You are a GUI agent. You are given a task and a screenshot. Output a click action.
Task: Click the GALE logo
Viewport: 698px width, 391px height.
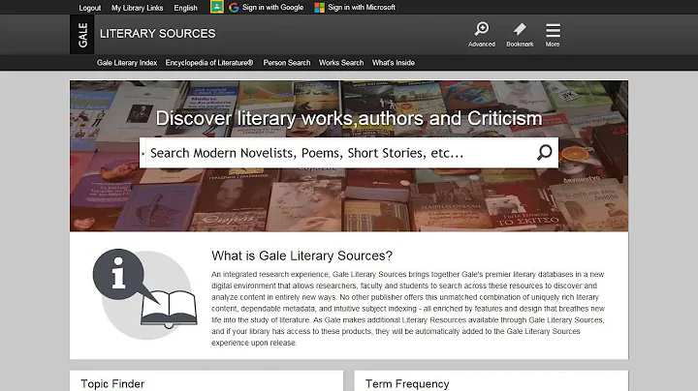click(81, 34)
